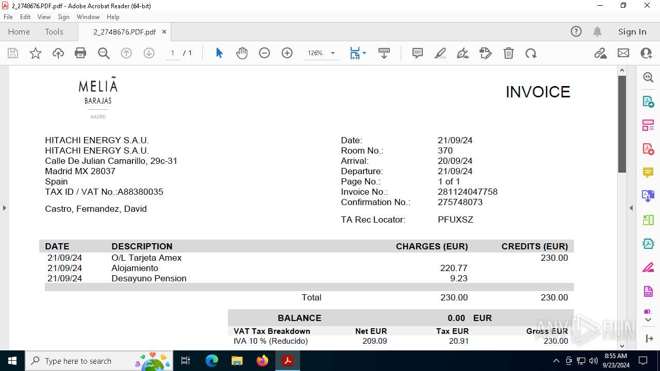Expand more sidebar tools chevron
The image size is (660, 371).
648,320
